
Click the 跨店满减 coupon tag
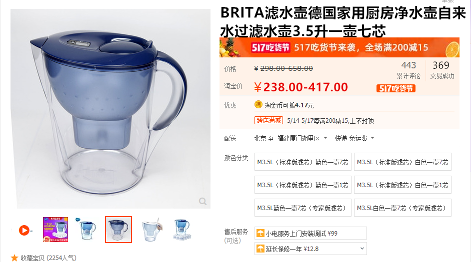coord(268,120)
